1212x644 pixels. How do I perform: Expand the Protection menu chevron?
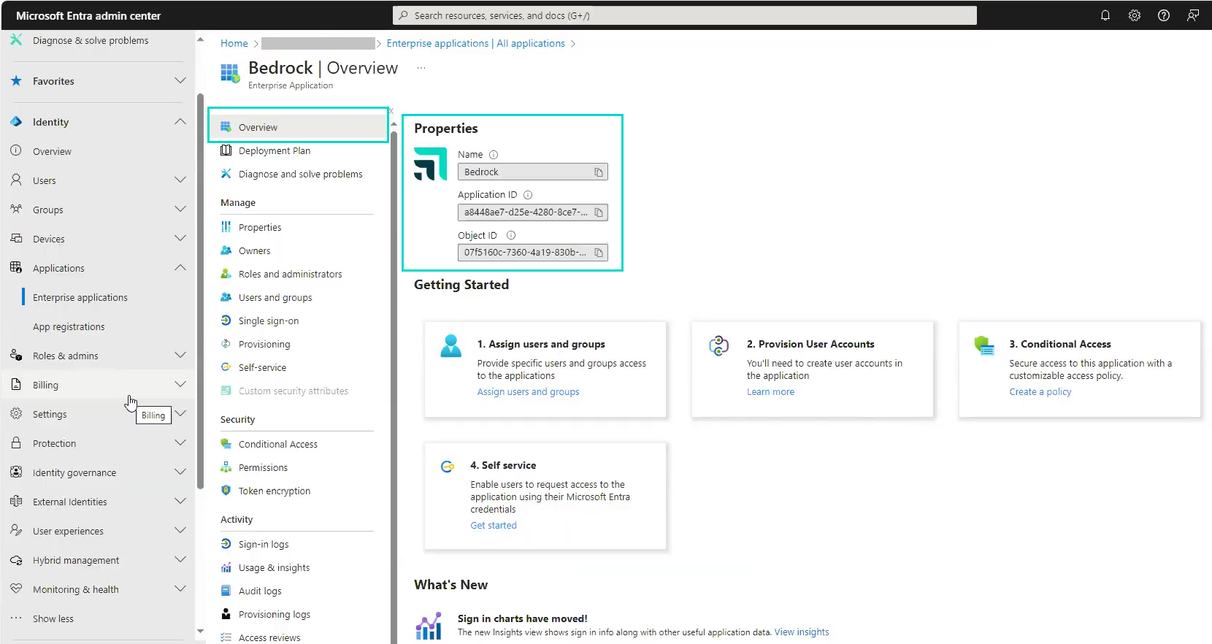point(180,442)
